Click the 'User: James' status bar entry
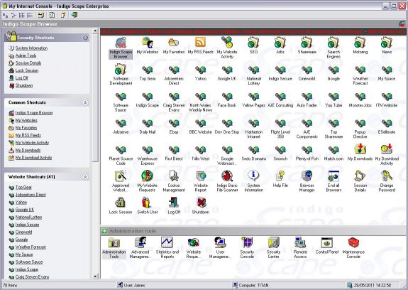408x290 pixels. (x=131, y=285)
